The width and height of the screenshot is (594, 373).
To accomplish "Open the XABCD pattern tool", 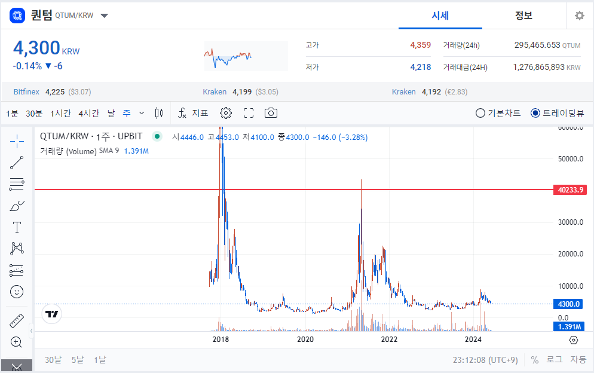I will (x=17, y=249).
